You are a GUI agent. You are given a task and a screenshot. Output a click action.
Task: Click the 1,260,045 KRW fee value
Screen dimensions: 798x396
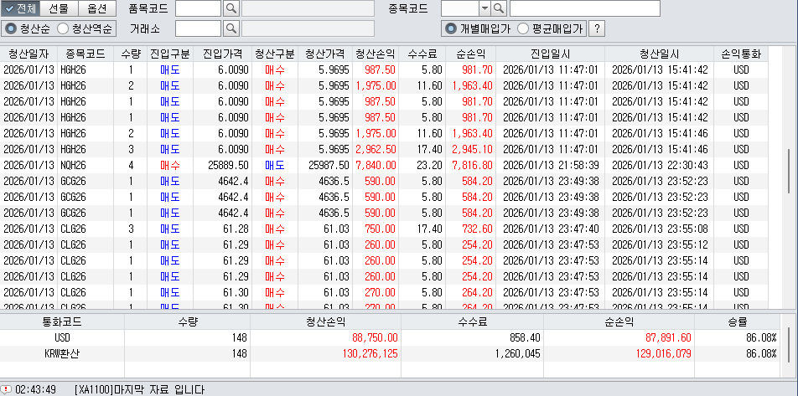[x=516, y=353]
